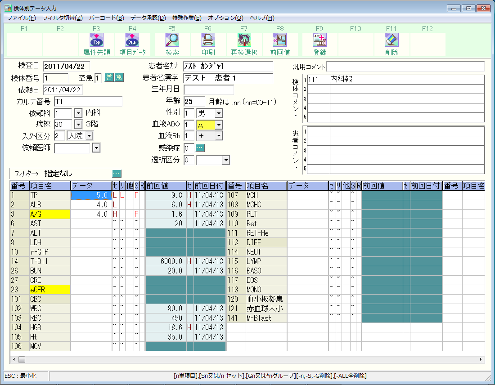Click the 年齢 field showing 25
The width and height of the screenshot is (495, 385).
coord(194,101)
